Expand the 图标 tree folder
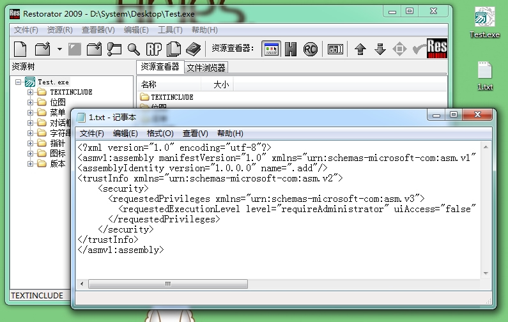Viewport: 508px width, 322px height. click(30, 153)
